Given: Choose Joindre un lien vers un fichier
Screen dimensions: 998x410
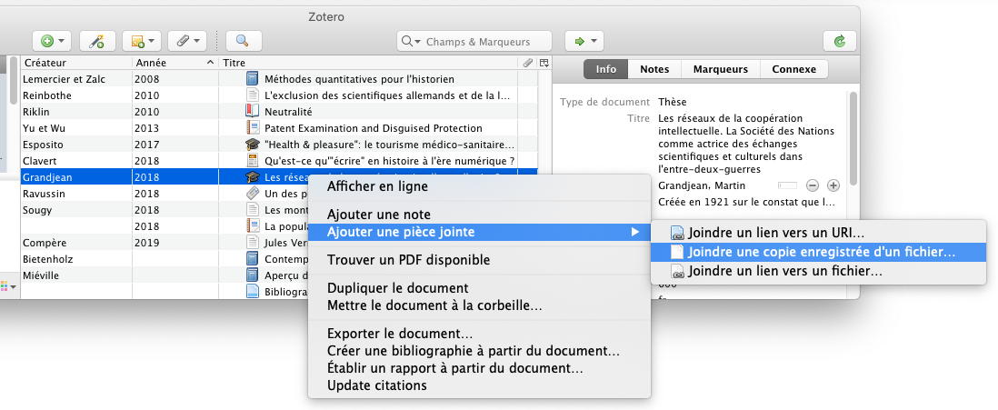Looking at the screenshot, I should click(818, 271).
